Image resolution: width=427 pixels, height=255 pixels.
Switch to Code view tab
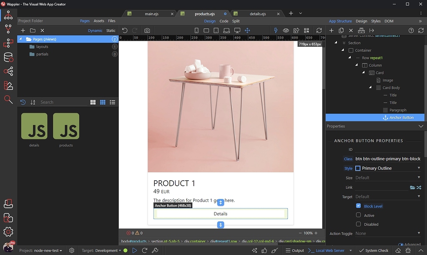coord(224,21)
